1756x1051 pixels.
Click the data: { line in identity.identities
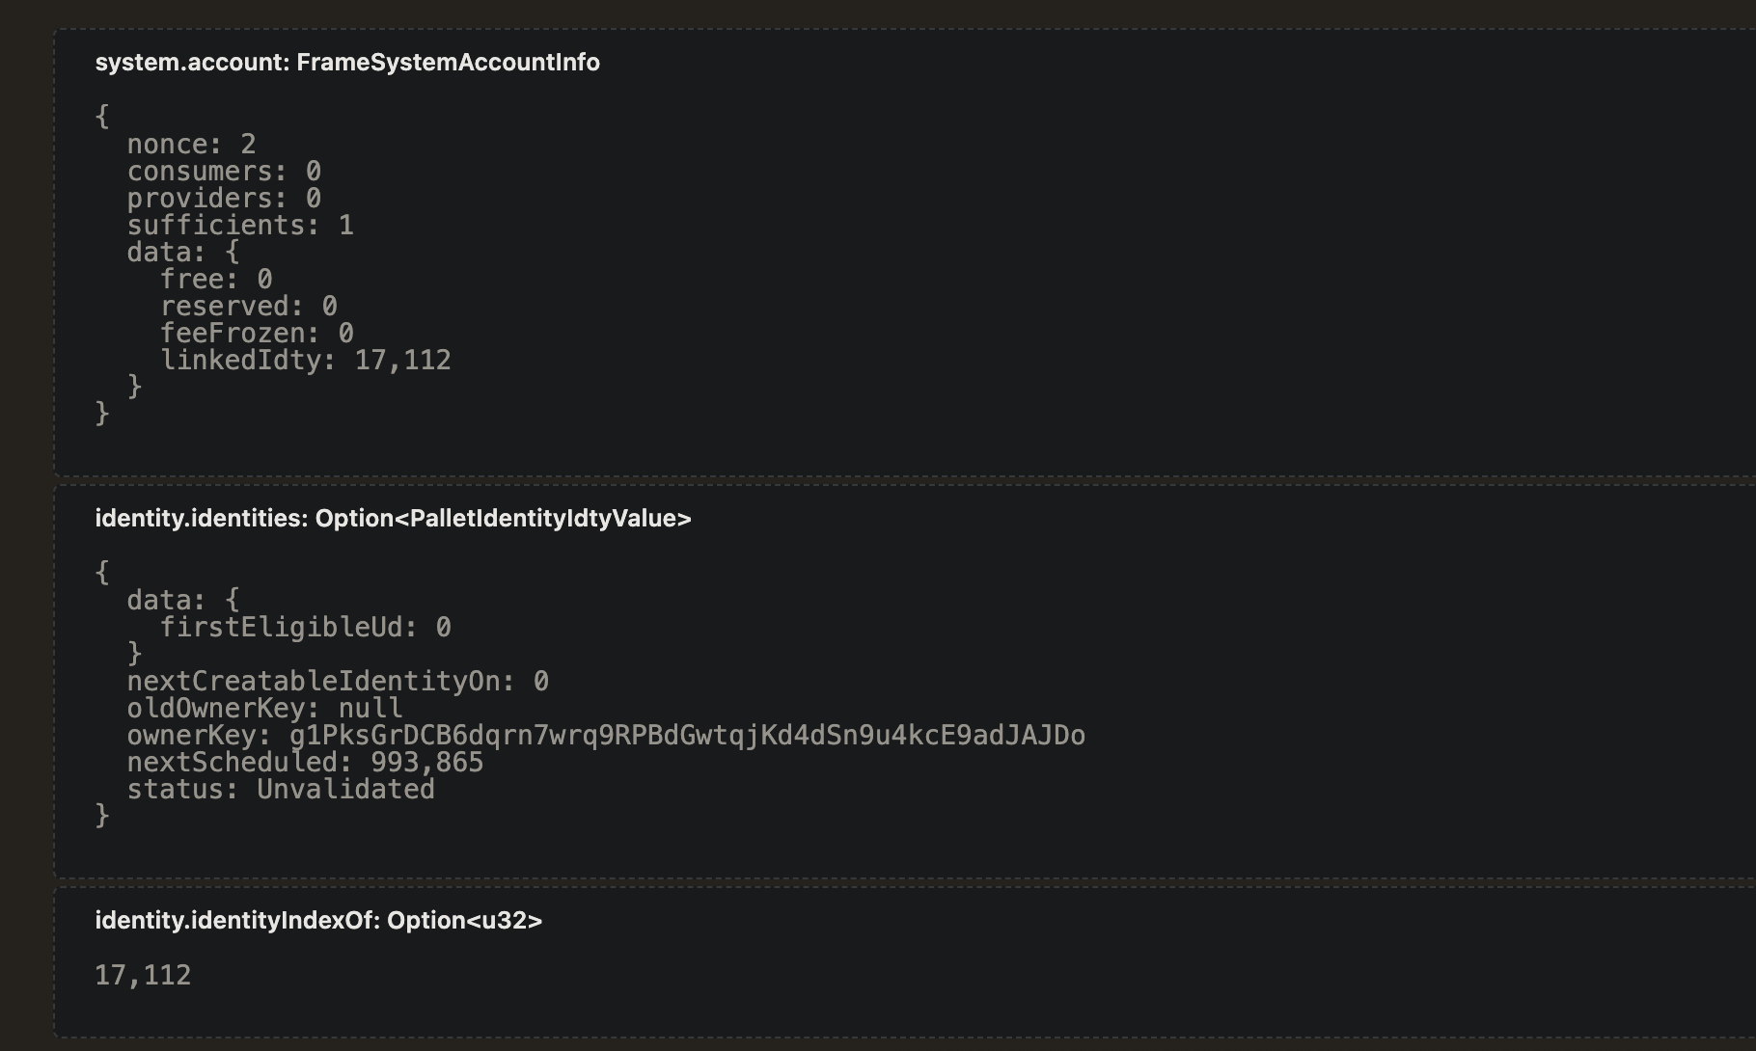[x=183, y=601]
